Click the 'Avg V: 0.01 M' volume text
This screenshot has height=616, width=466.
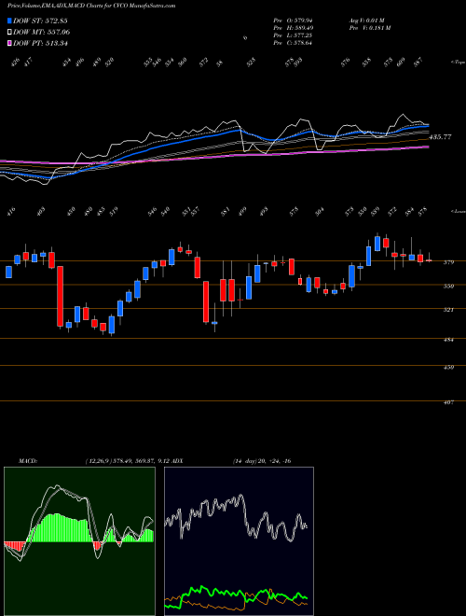coord(367,21)
